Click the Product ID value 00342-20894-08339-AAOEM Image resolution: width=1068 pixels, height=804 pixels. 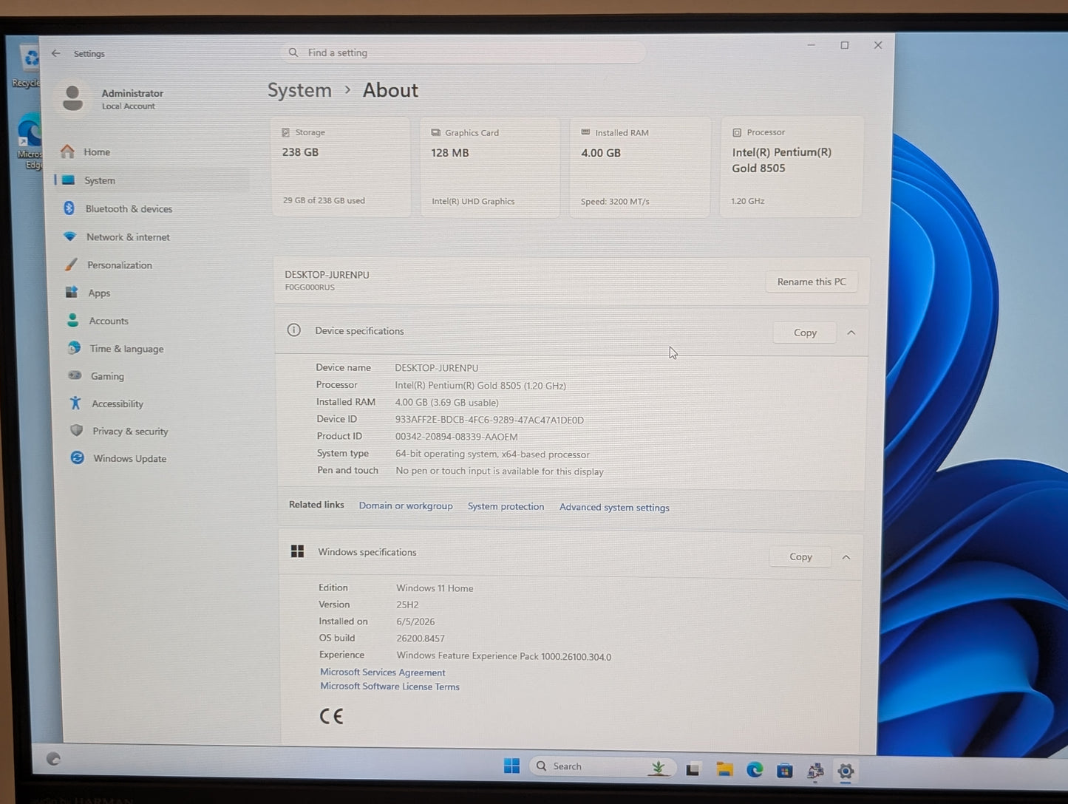(x=456, y=437)
